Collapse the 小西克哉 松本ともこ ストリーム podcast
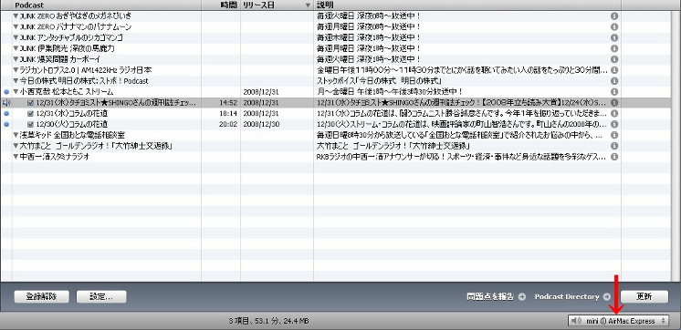 pos(16,92)
